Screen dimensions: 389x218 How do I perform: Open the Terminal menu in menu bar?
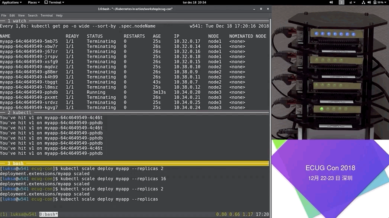pyautogui.click(x=46, y=15)
